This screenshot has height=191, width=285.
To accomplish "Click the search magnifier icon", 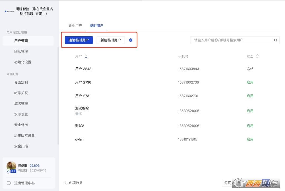I will tap(275, 40).
